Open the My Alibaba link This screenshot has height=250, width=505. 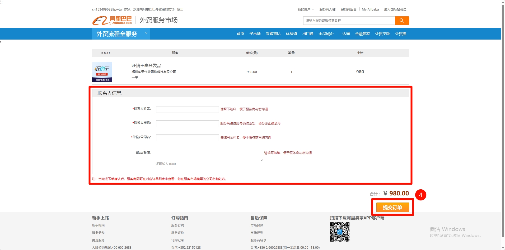click(370, 9)
